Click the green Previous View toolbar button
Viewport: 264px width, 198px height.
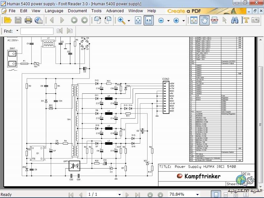74,20
